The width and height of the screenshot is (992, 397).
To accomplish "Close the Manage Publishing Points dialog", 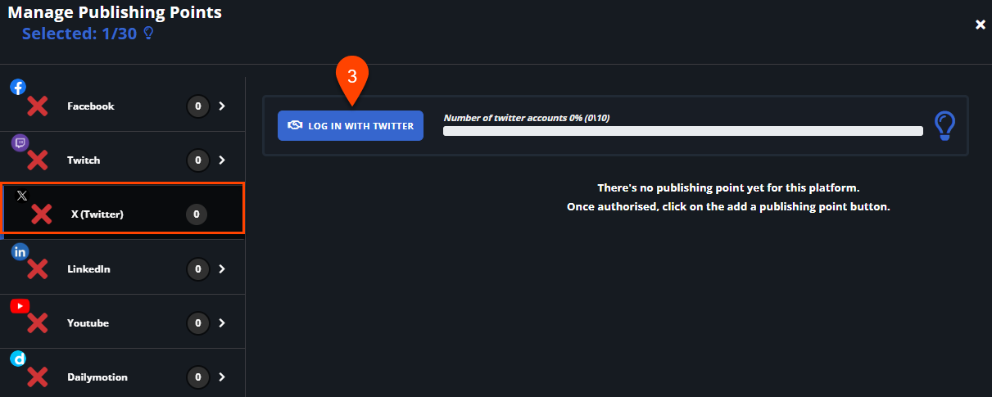I will click(980, 25).
